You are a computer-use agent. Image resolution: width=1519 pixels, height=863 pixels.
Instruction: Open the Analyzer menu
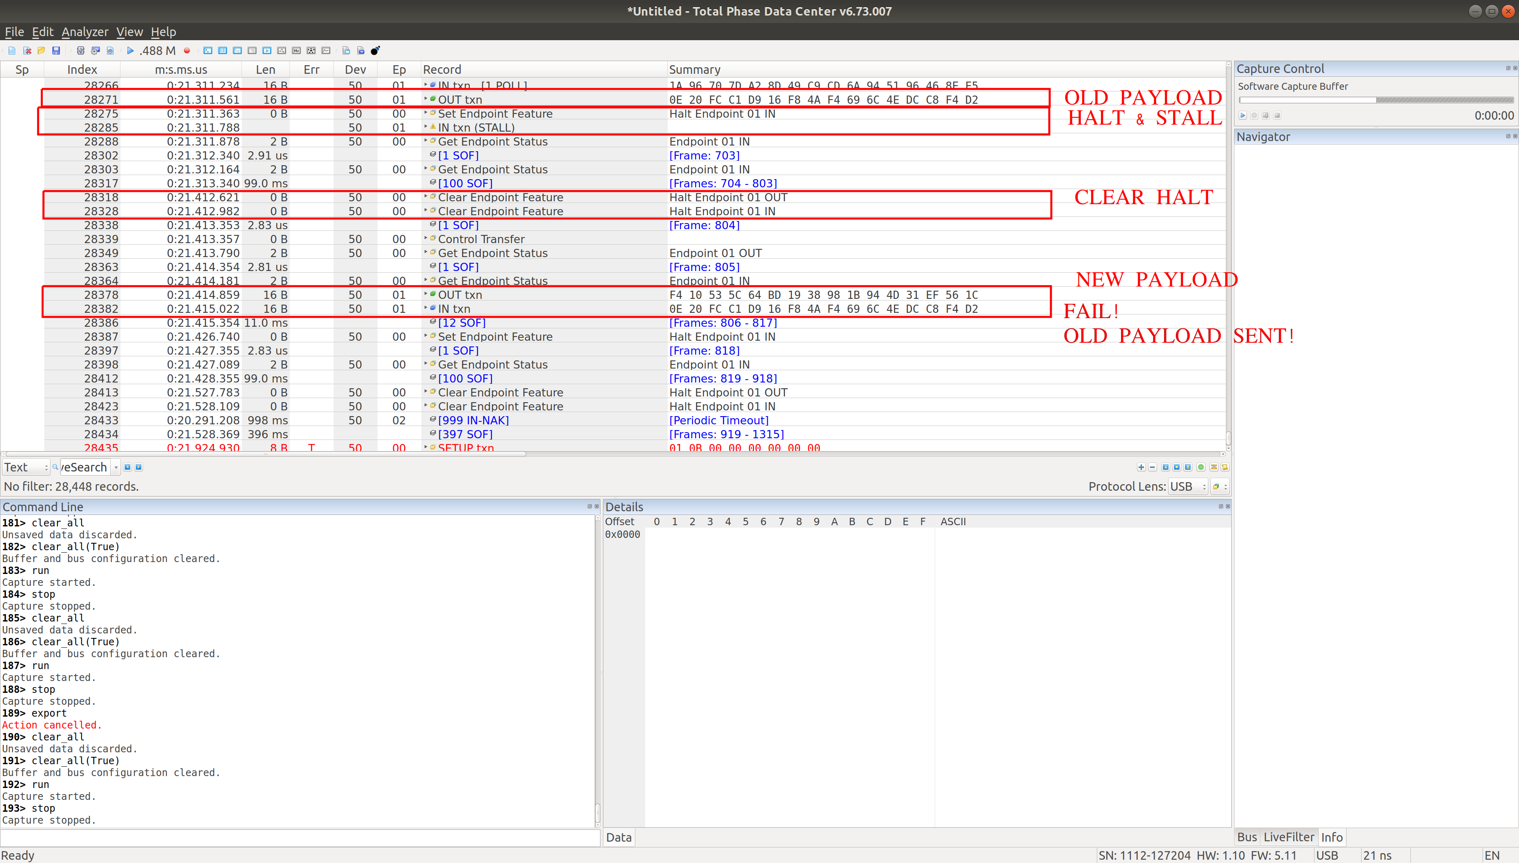click(x=85, y=32)
